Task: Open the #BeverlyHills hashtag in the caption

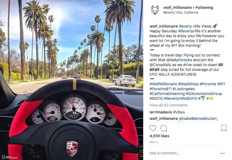Action: point(189,31)
